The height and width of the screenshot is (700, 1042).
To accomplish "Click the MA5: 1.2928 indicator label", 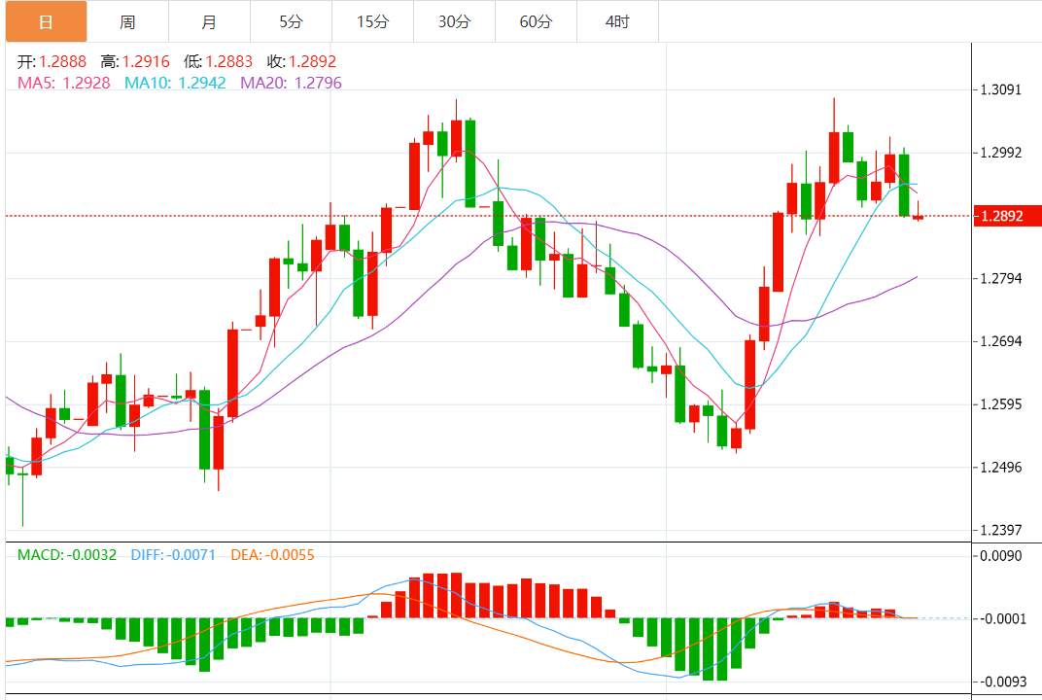I will (x=64, y=83).
